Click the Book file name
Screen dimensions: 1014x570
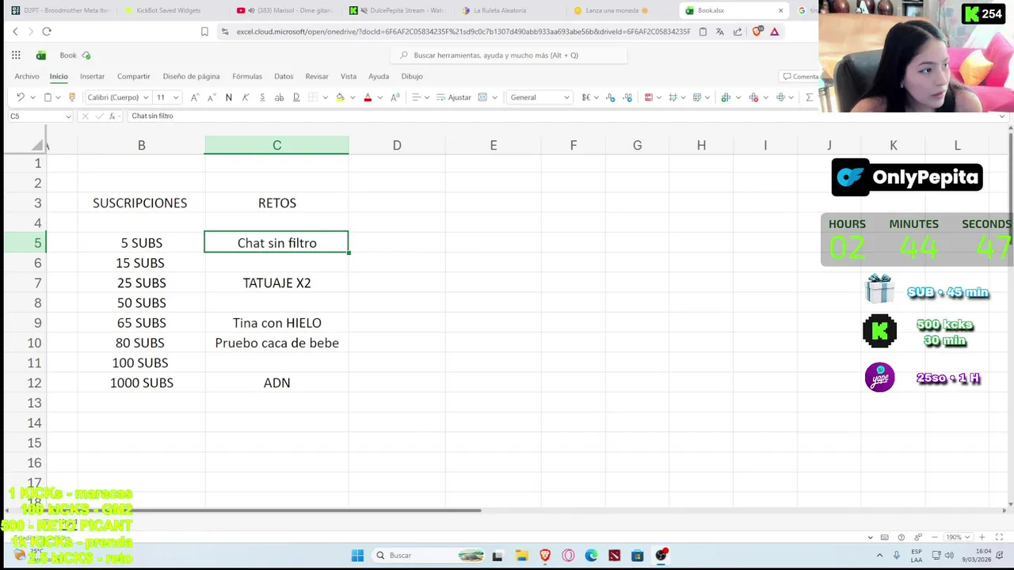(x=68, y=55)
